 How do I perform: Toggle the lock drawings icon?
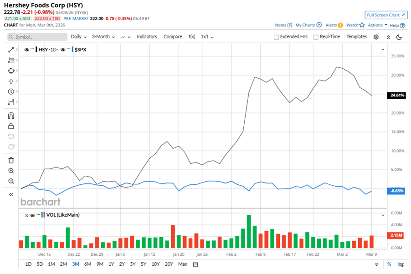[11, 126]
